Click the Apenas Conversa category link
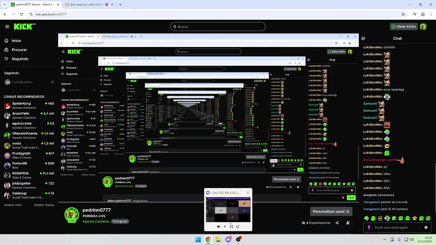The height and width of the screenshot is (245, 436). [96, 222]
